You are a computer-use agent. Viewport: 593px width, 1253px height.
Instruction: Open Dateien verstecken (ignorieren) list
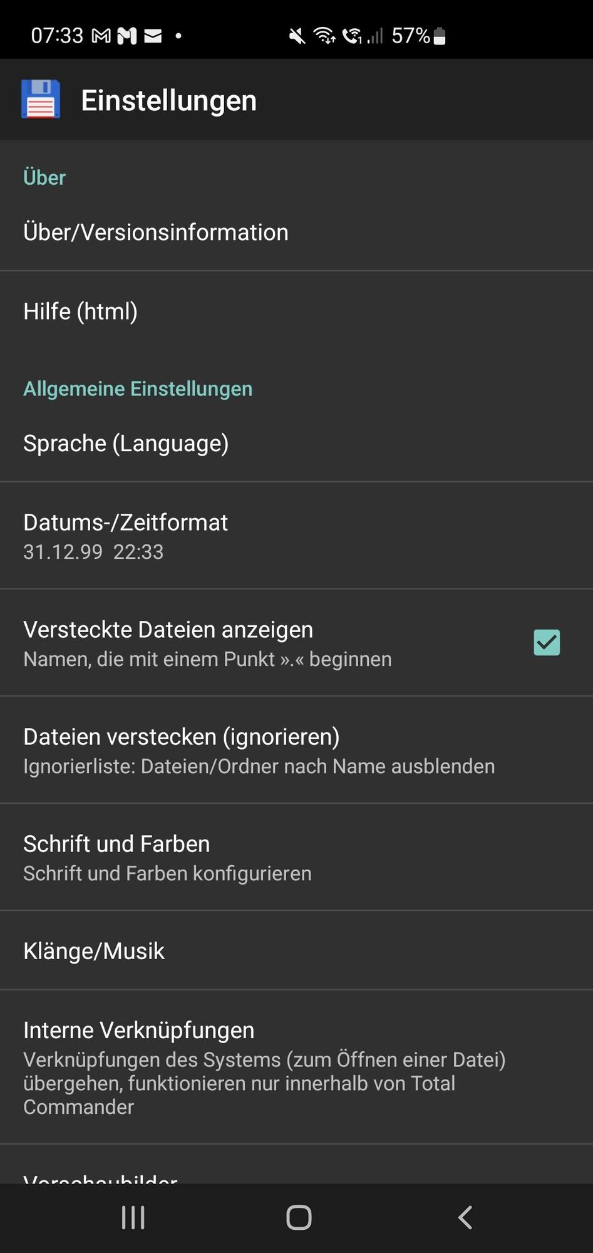point(296,750)
